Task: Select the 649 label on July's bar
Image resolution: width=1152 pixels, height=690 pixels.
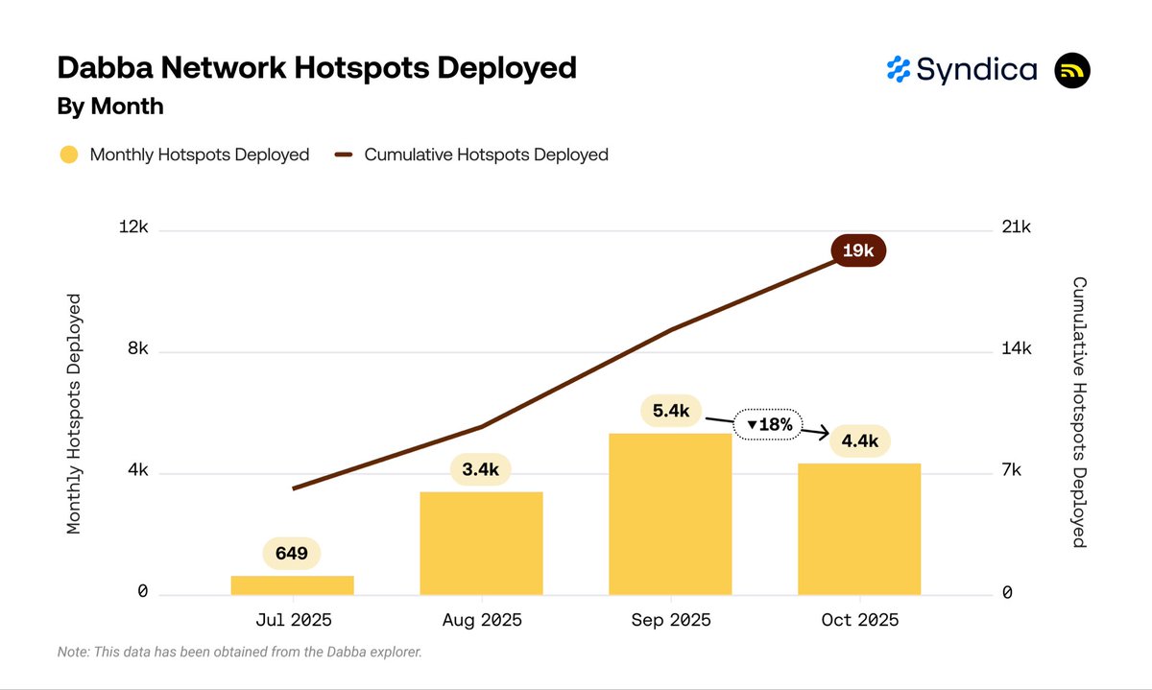Action: click(291, 553)
